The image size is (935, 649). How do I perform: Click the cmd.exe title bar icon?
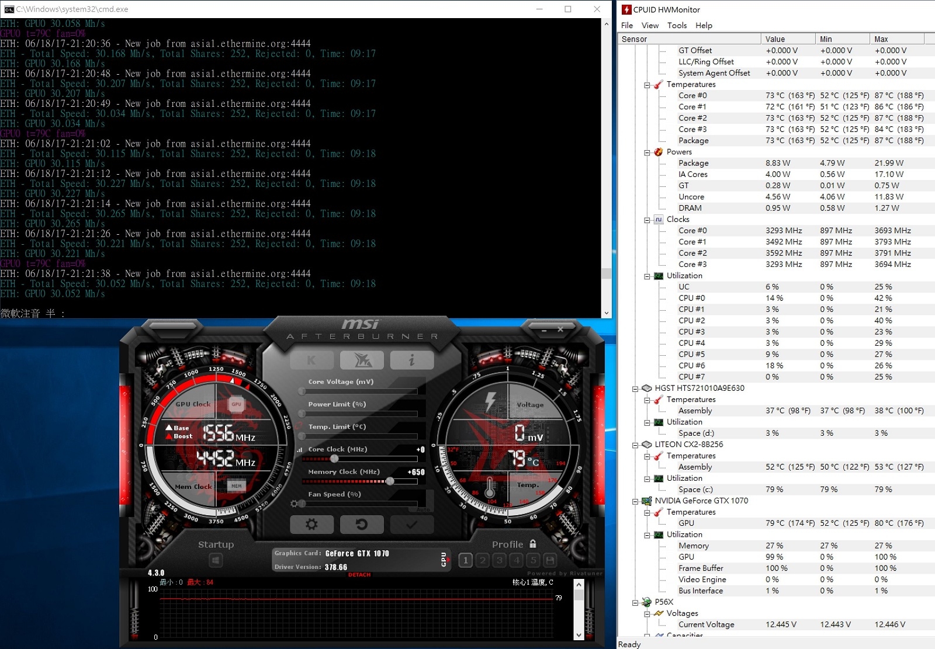[x=9, y=9]
